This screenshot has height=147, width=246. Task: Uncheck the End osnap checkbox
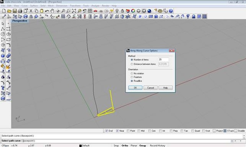[106, 131]
